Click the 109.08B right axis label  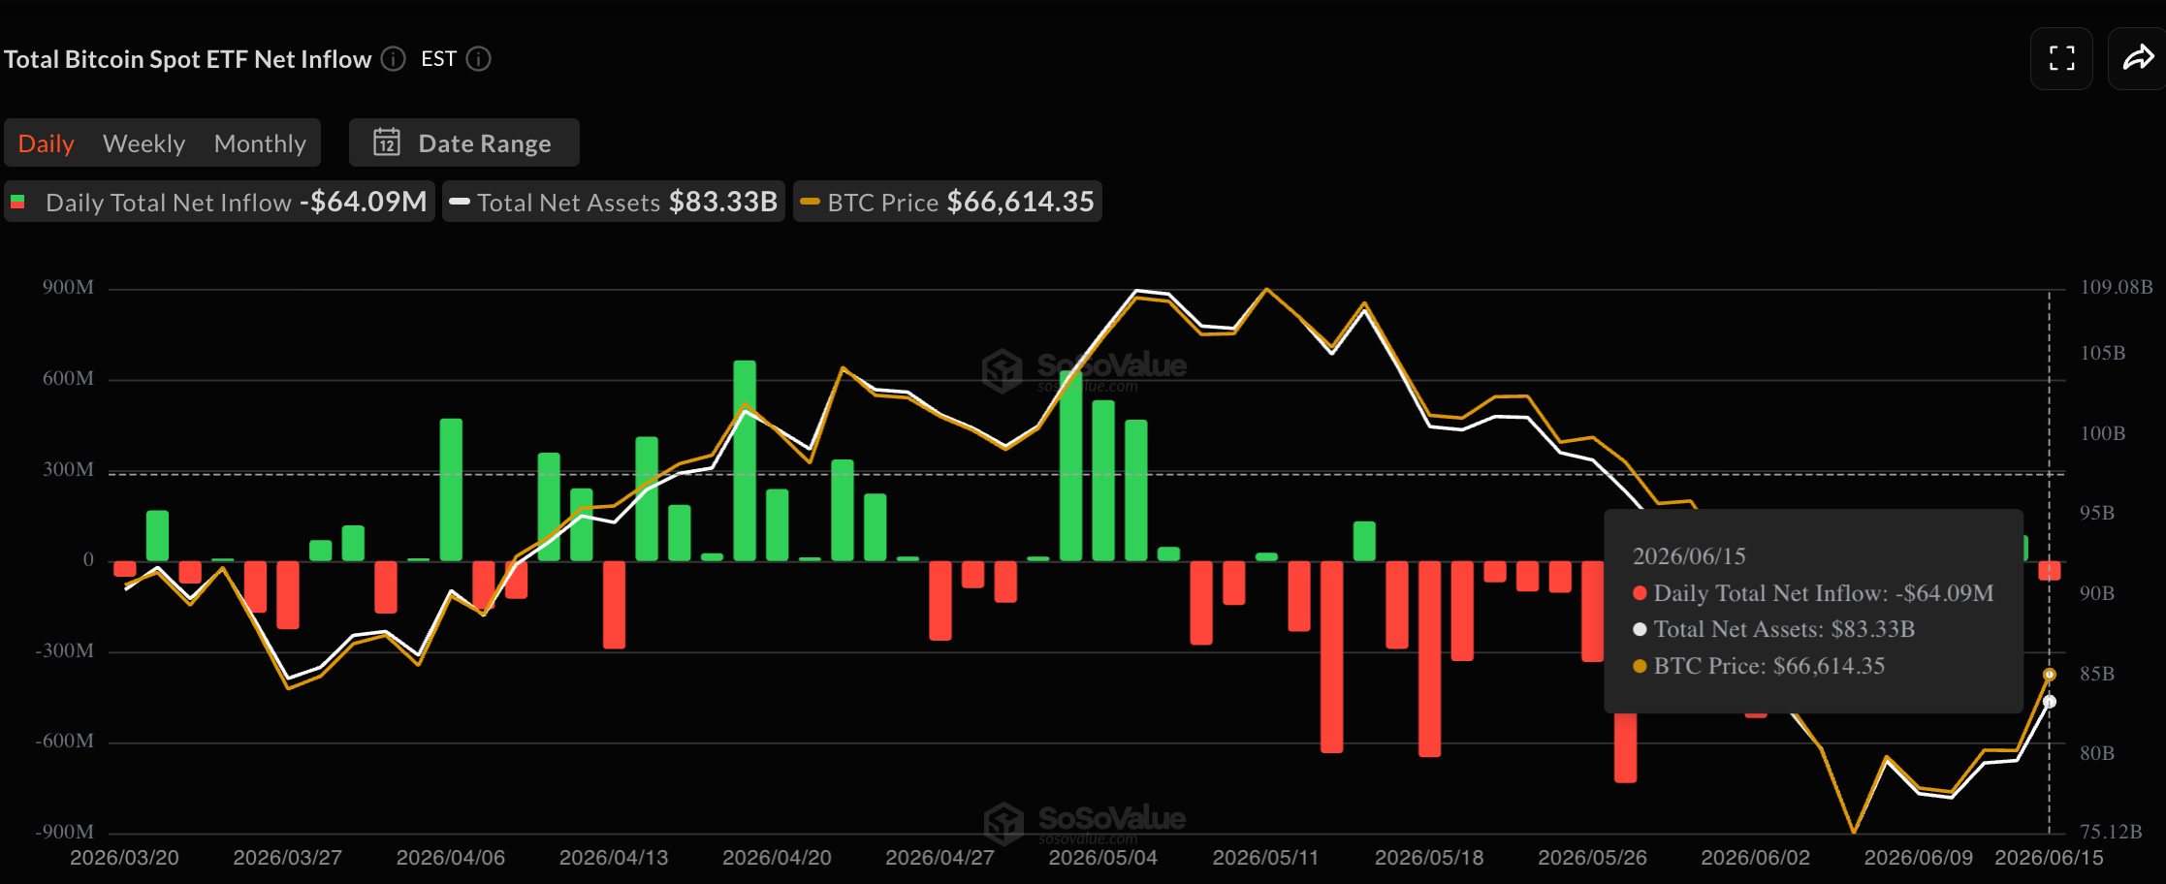point(2117,287)
